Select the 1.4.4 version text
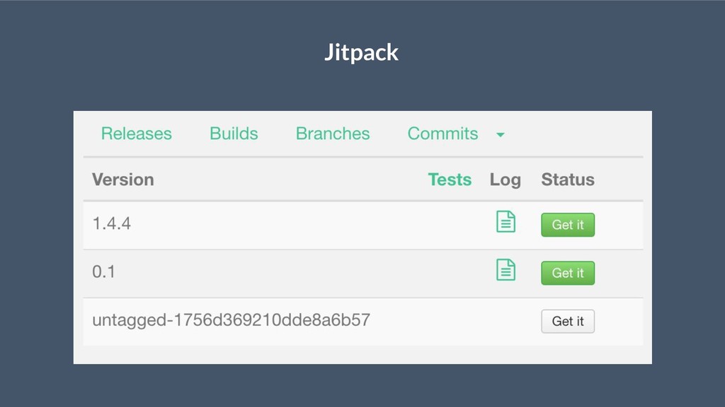Image resolution: width=725 pixels, height=407 pixels. click(x=111, y=224)
